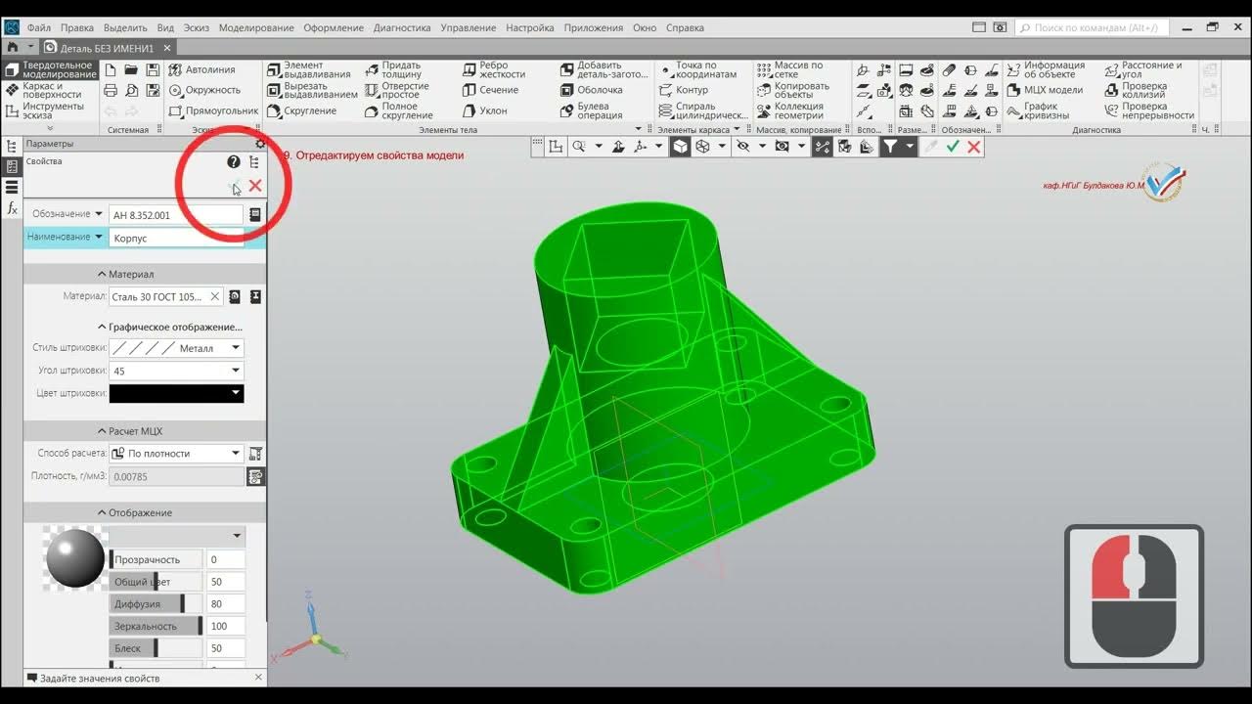
Task: Toggle shaded display cube in view toolbar
Action: click(x=680, y=147)
